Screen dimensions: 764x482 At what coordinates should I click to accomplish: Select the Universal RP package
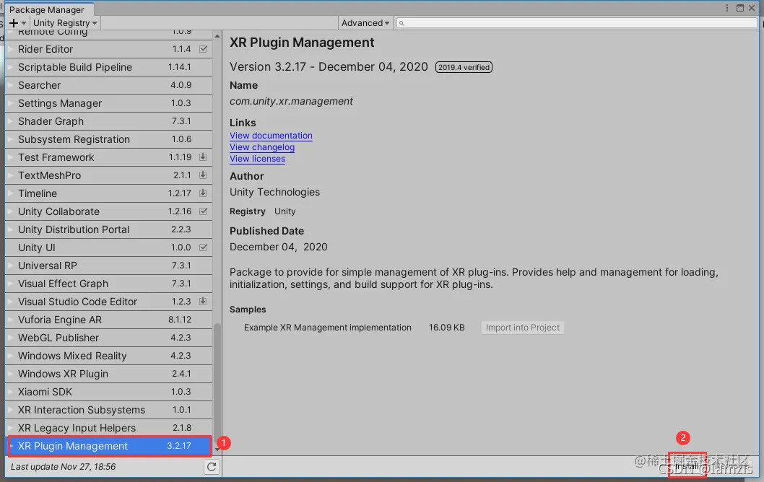(x=108, y=266)
